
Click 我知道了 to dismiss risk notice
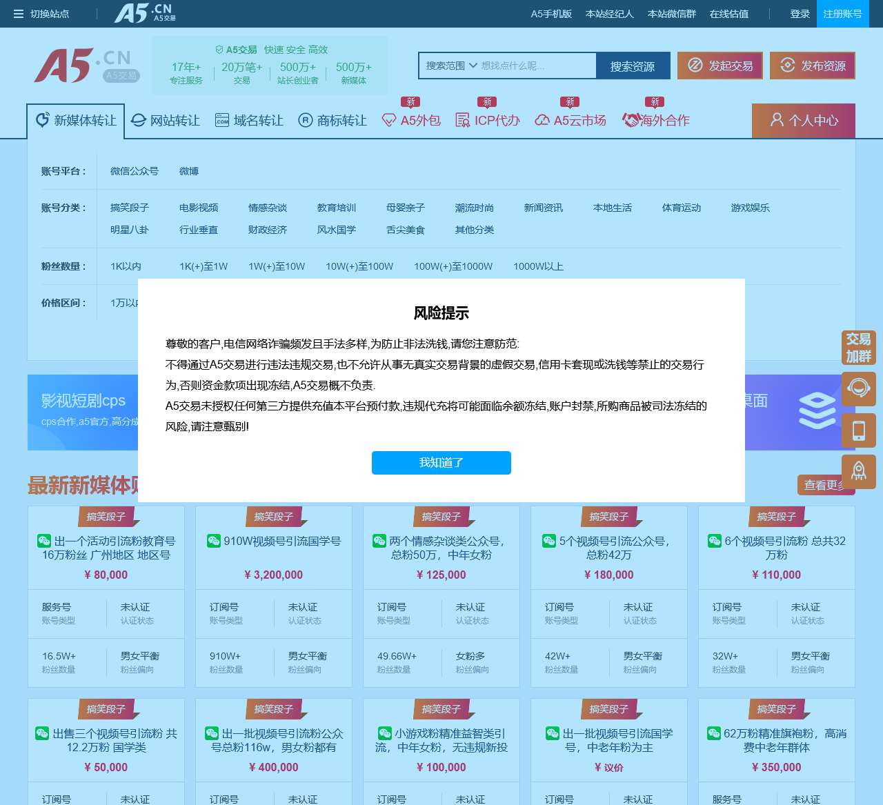pyautogui.click(x=441, y=463)
